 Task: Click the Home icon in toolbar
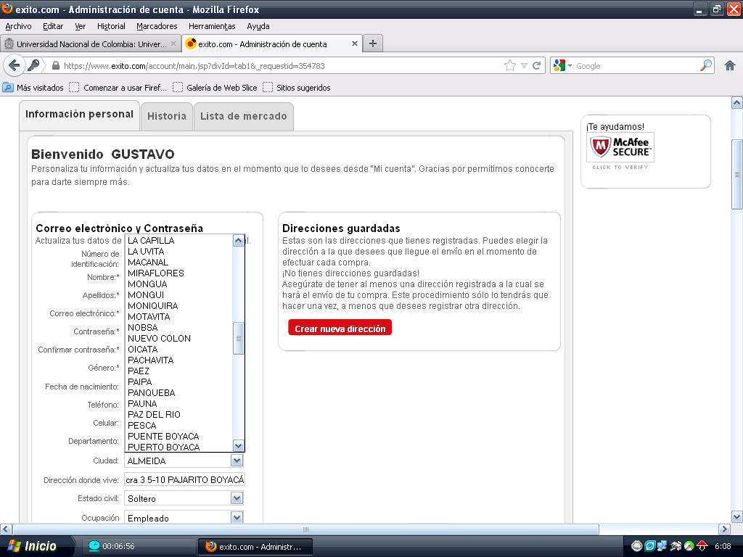(x=730, y=65)
